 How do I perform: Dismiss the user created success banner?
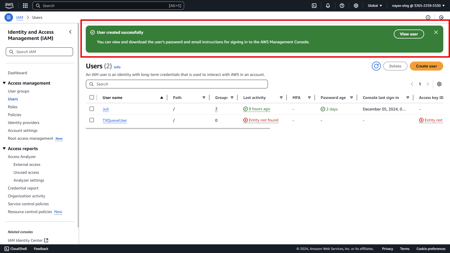[x=436, y=32]
